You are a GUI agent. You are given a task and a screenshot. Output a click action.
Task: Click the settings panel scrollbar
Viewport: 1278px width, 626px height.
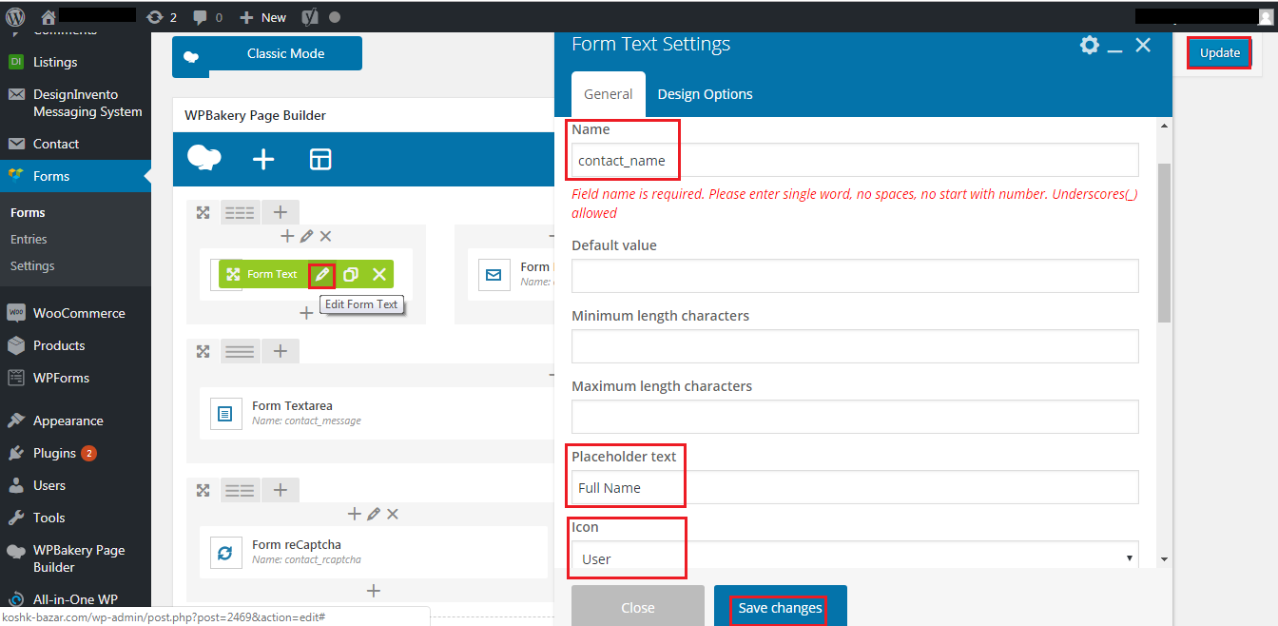point(1164,243)
